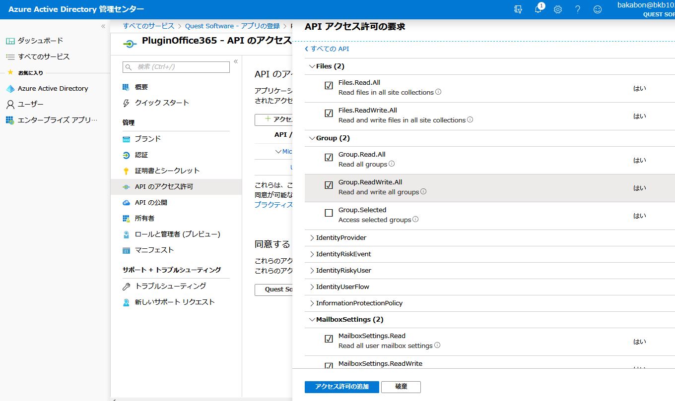Open the settings gear icon
The image size is (675, 401).
click(x=558, y=9)
